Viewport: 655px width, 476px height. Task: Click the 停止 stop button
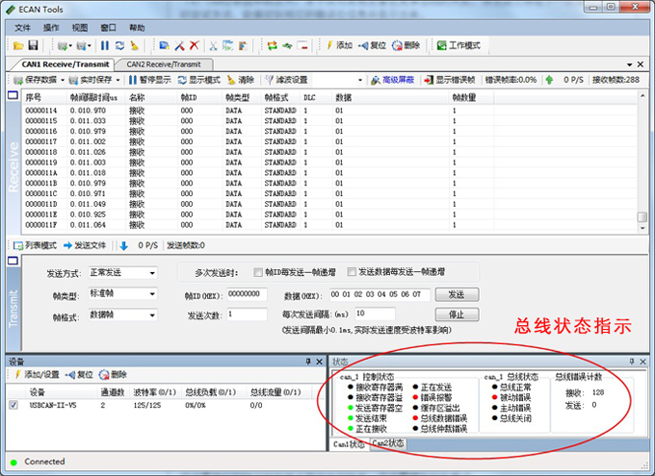point(456,314)
